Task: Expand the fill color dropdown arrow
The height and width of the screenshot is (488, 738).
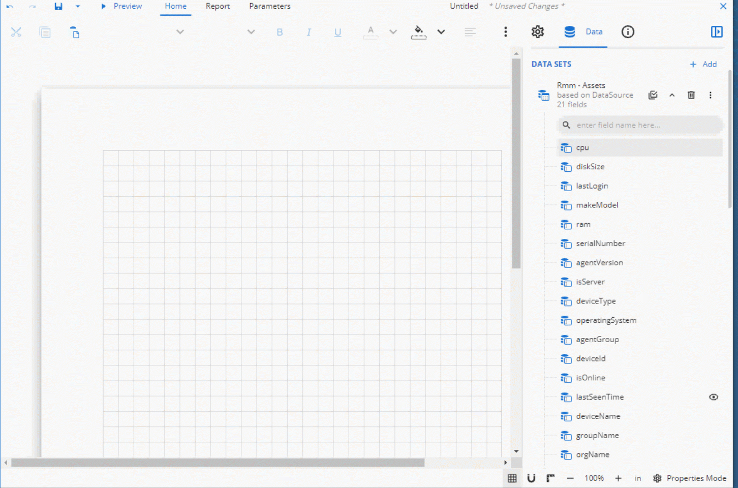Action: [x=441, y=32]
